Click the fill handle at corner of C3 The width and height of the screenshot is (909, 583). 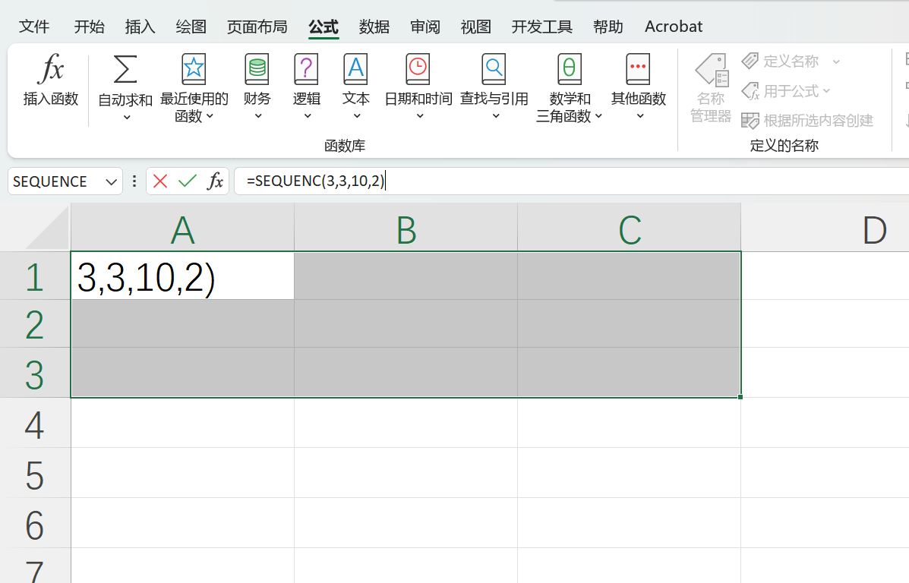coord(740,397)
